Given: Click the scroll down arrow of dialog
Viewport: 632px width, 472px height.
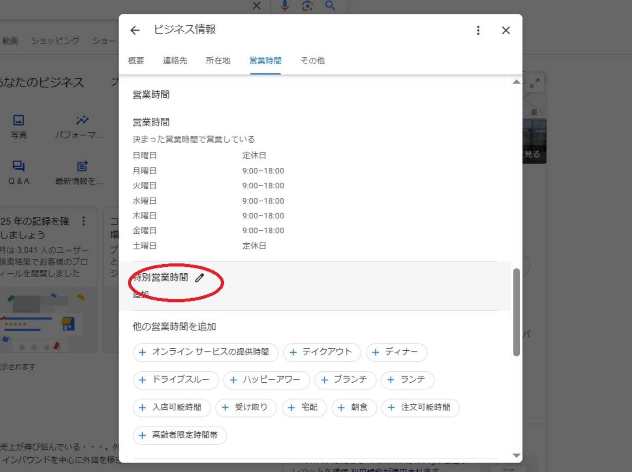Looking at the screenshot, I should click(516, 455).
